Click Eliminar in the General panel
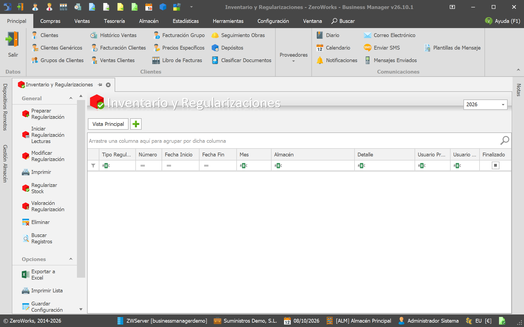524x327 pixels. click(x=36, y=222)
